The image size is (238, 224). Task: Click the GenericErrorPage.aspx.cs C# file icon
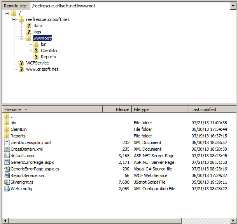(x=7, y=169)
